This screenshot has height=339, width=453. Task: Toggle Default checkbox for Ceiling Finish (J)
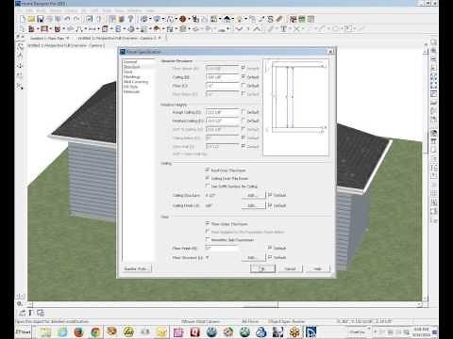coord(270,205)
